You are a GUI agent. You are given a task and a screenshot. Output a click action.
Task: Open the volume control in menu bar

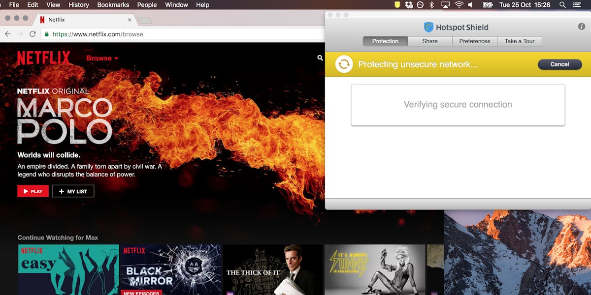[x=470, y=5]
